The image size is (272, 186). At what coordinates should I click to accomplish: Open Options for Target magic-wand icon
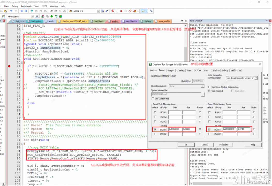37,16
